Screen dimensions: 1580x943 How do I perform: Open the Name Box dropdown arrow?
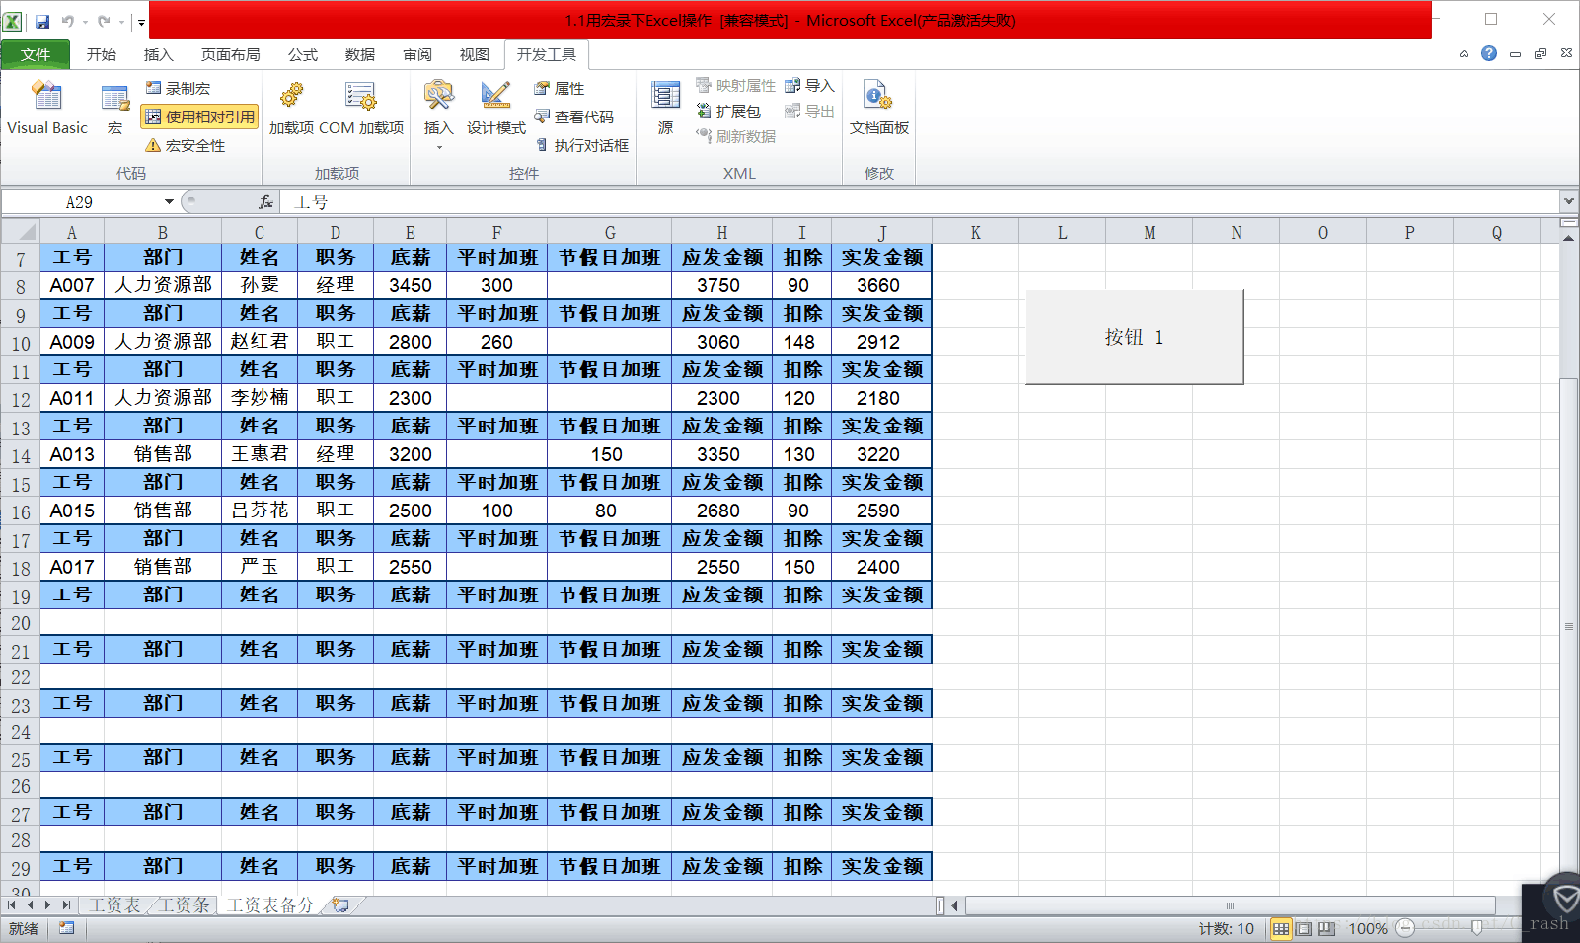[x=169, y=201]
